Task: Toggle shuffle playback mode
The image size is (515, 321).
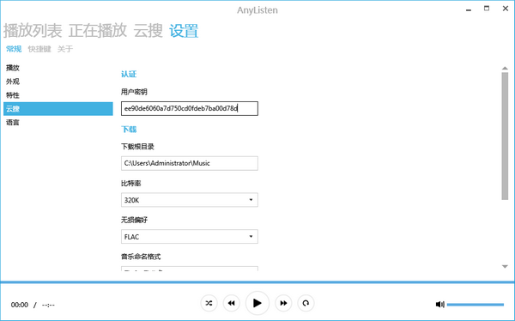Action: point(209,303)
